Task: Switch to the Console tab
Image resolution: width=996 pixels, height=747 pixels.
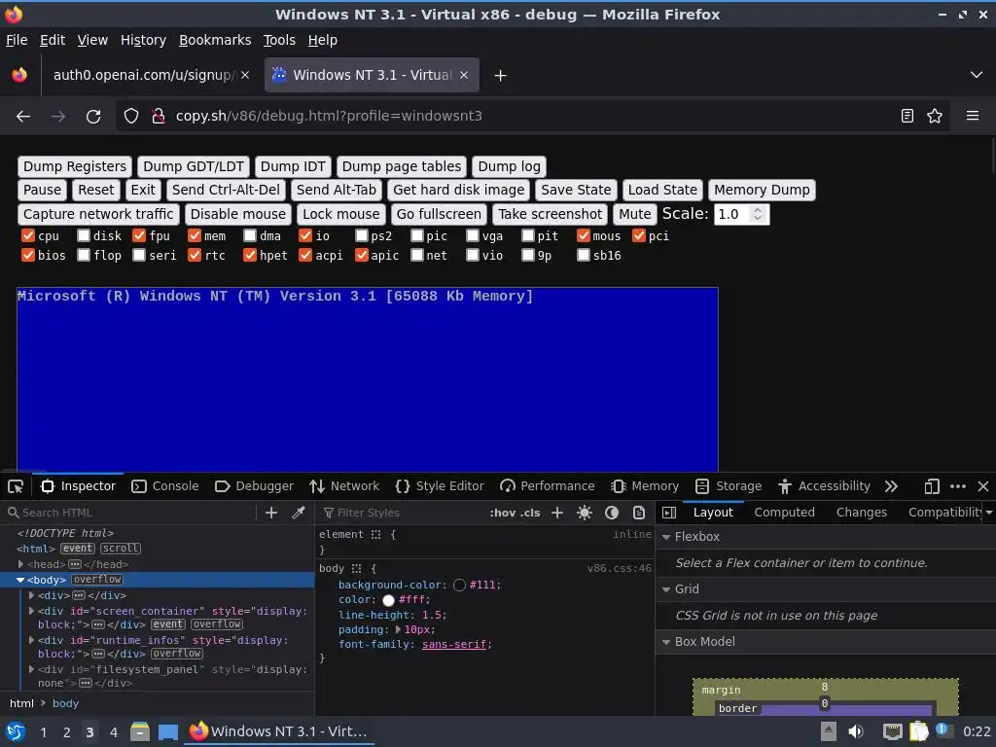Action: 165,486
